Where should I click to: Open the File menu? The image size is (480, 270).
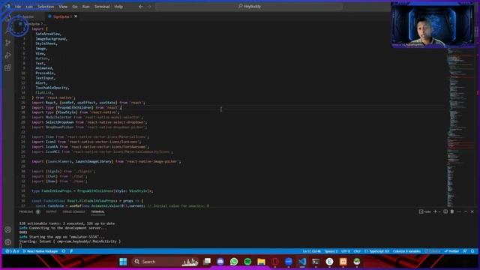pos(18,7)
